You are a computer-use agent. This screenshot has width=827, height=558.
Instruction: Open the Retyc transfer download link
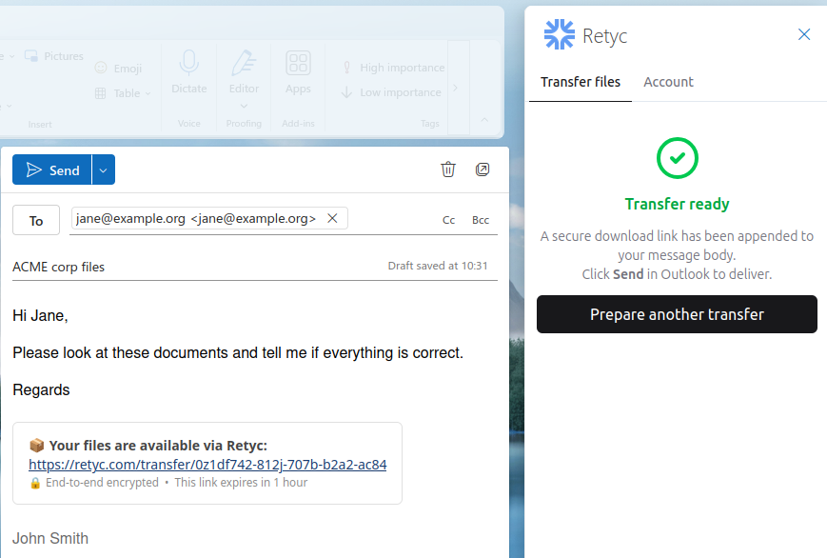click(207, 465)
